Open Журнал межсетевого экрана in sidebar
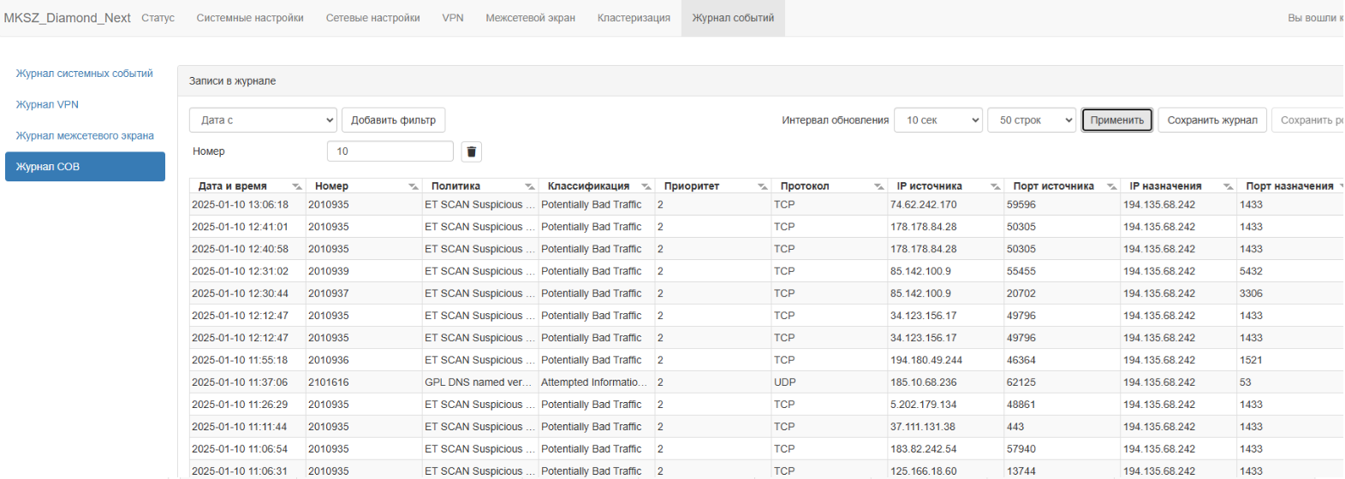This screenshot has height=479, width=1345. click(85, 135)
